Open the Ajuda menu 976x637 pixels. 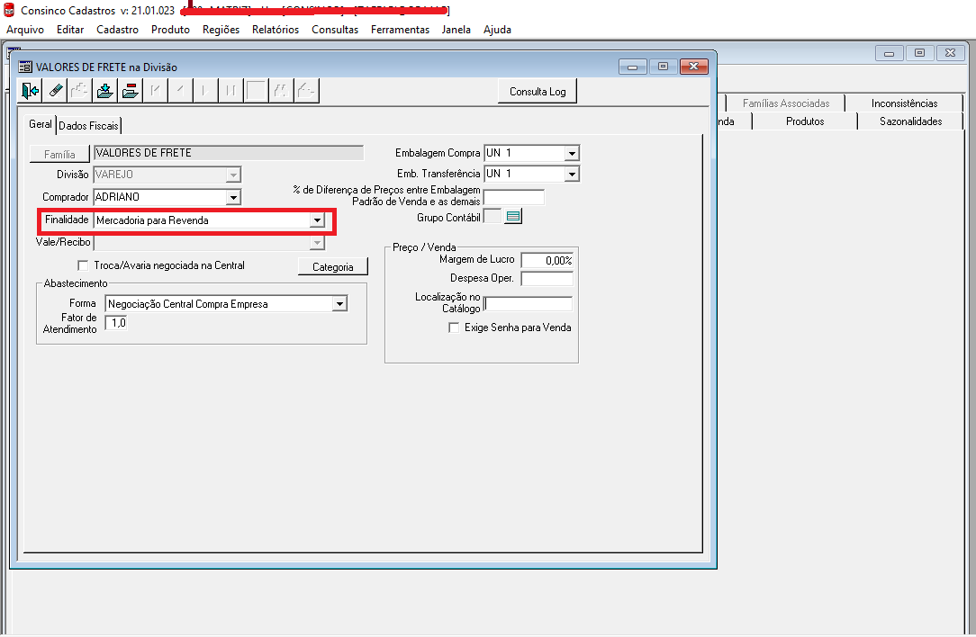click(497, 29)
